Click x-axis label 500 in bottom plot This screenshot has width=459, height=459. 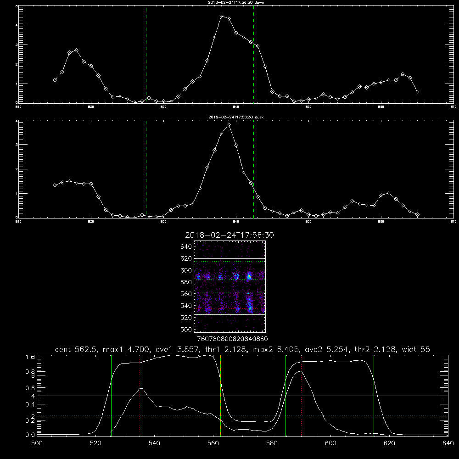(x=37, y=443)
